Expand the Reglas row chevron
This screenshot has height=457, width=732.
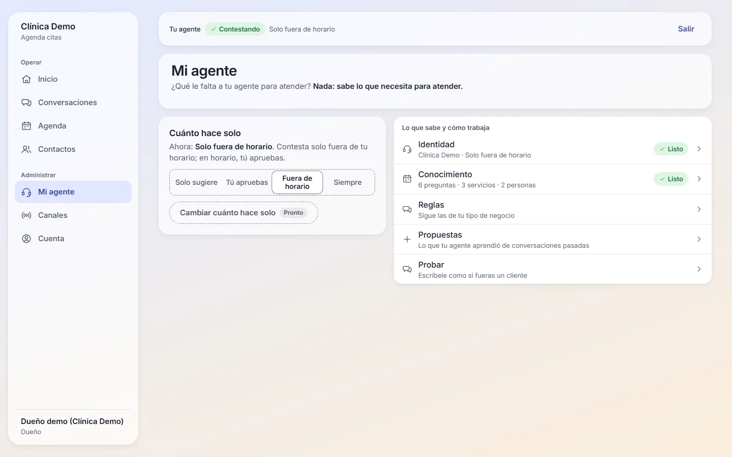pyautogui.click(x=699, y=209)
